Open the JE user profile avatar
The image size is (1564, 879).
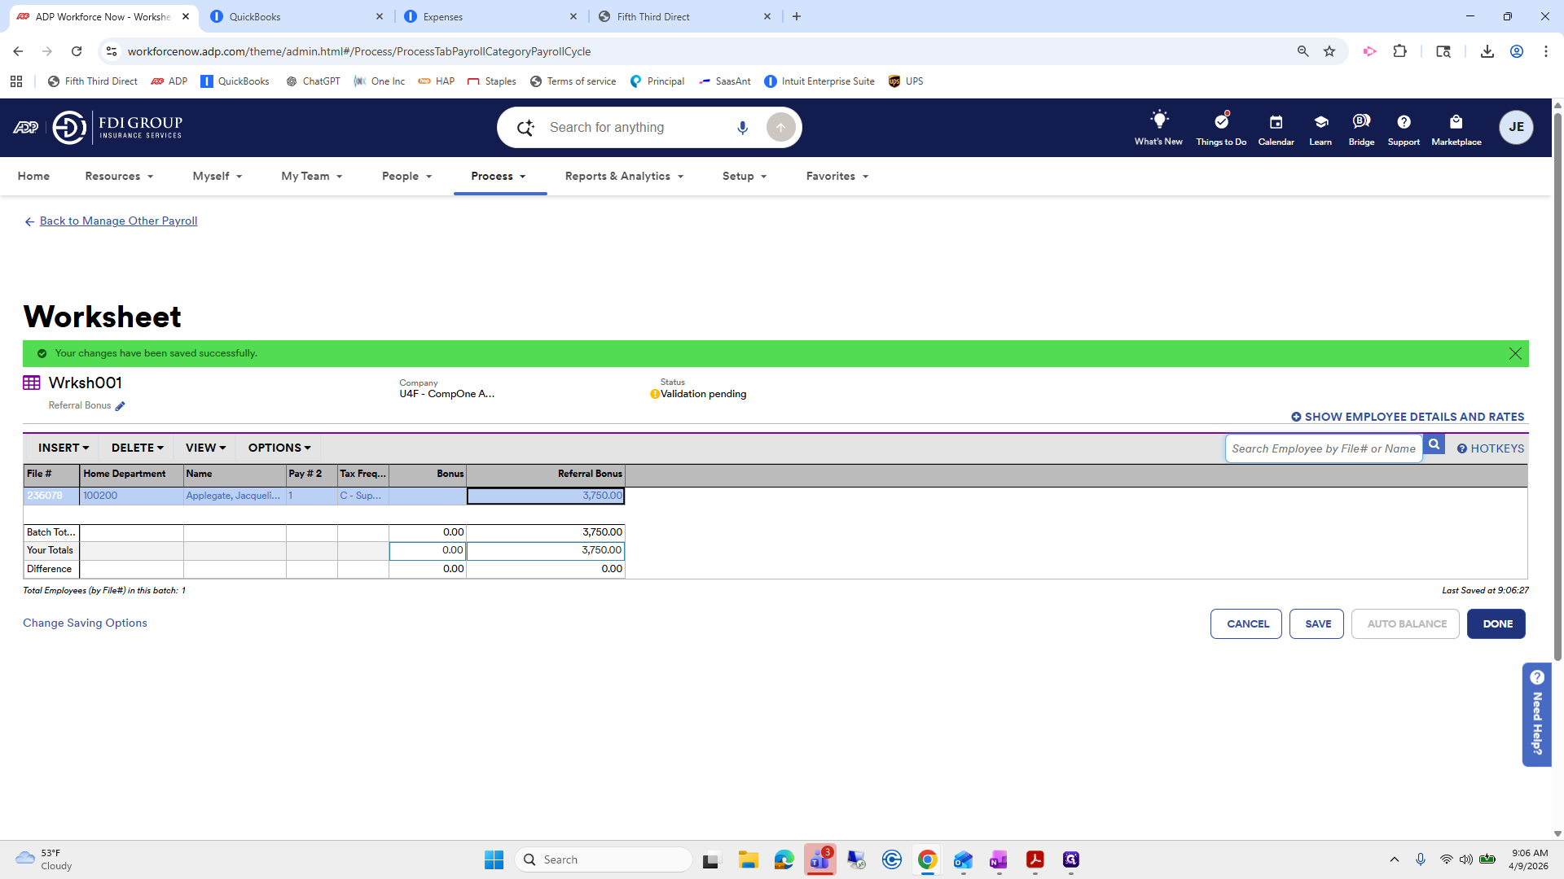tap(1516, 127)
